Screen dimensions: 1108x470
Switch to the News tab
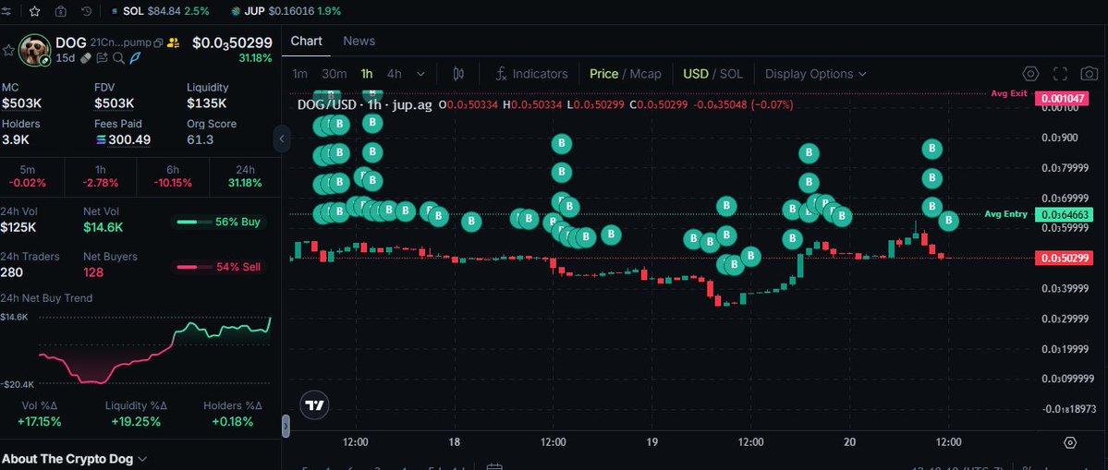pyautogui.click(x=359, y=41)
